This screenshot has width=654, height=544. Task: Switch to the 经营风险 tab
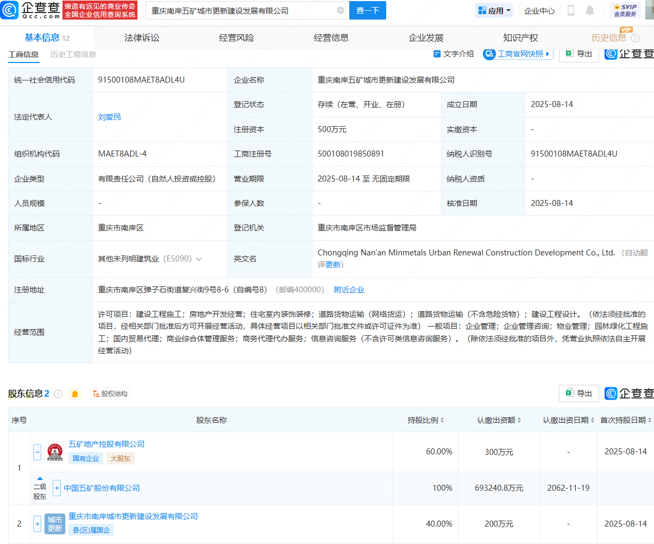[x=236, y=37]
